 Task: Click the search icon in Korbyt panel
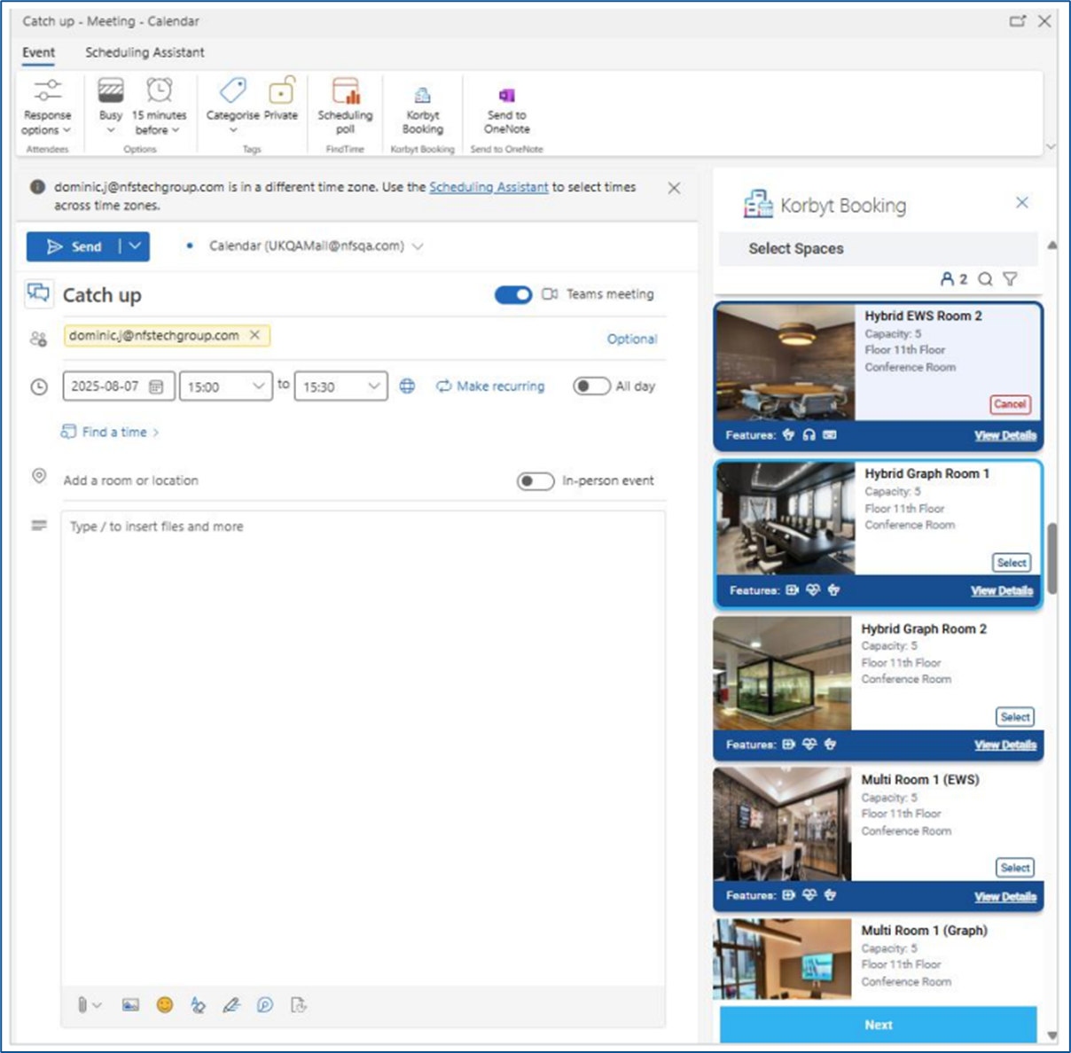click(985, 279)
